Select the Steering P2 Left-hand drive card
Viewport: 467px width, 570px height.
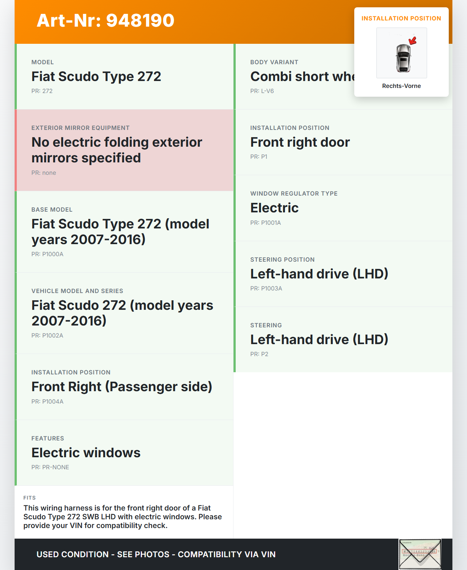(x=343, y=339)
